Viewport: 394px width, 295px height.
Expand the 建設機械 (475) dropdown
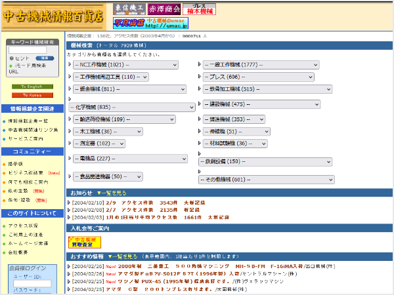tap(261, 104)
